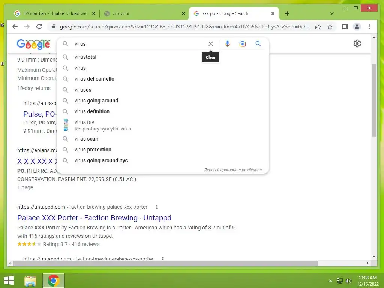This screenshot has height=288, width=384.
Task: Open Google settings gear
Action: point(357,43)
